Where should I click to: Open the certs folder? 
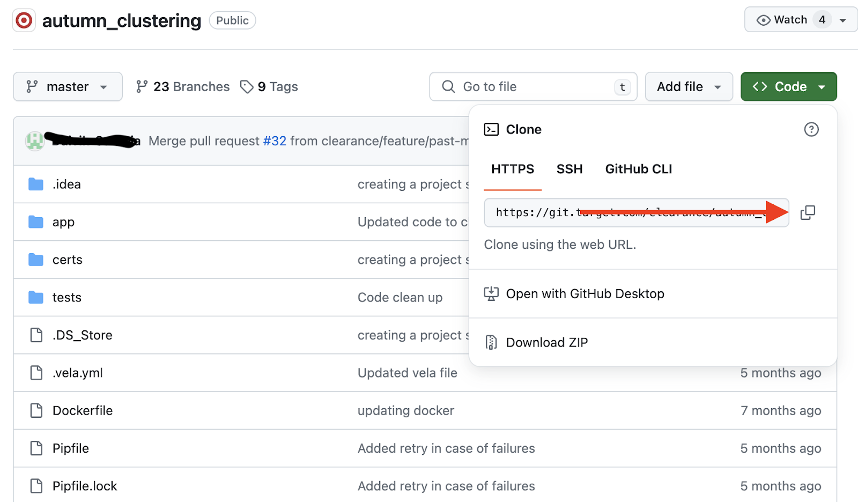(68, 260)
